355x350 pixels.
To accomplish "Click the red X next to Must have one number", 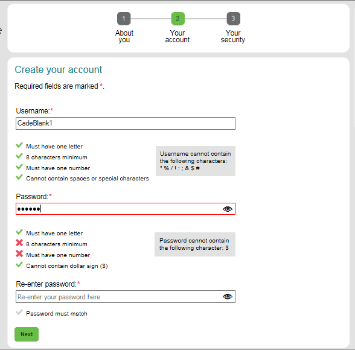I will pos(19,253).
